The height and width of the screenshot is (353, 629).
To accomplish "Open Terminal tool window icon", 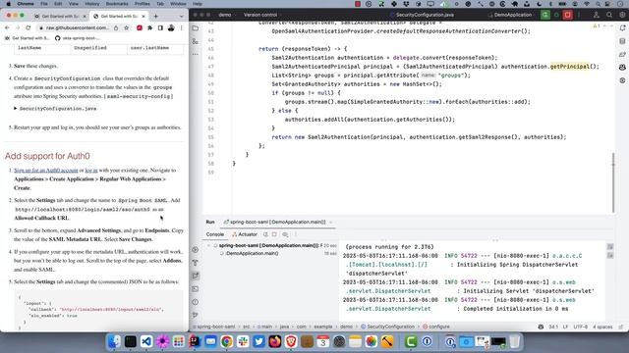I will tap(196, 289).
